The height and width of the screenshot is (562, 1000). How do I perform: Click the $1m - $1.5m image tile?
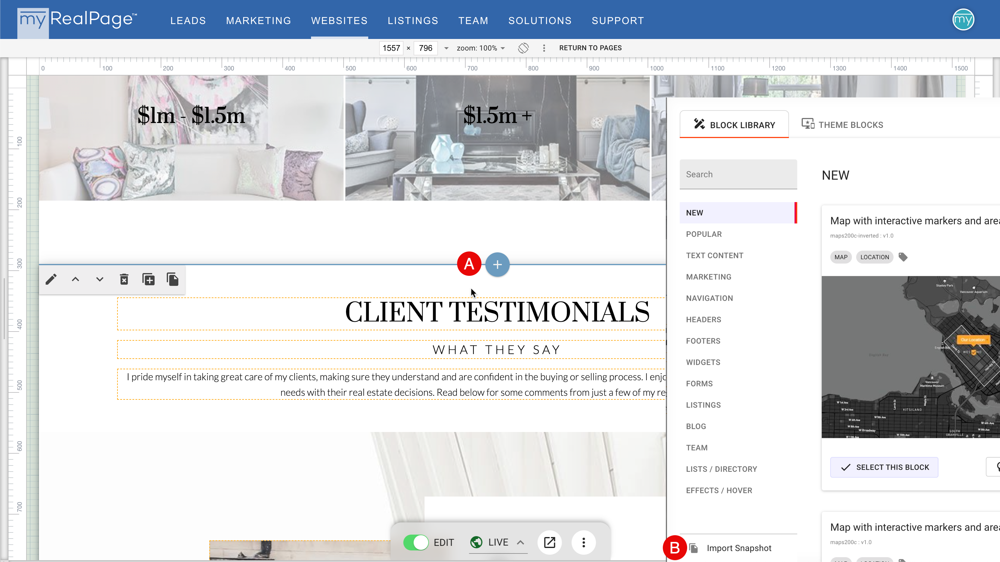(x=191, y=138)
